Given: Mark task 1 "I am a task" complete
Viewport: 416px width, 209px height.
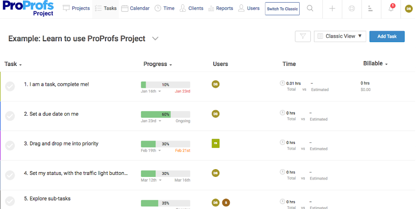Looking at the screenshot, I should tap(10, 86).
